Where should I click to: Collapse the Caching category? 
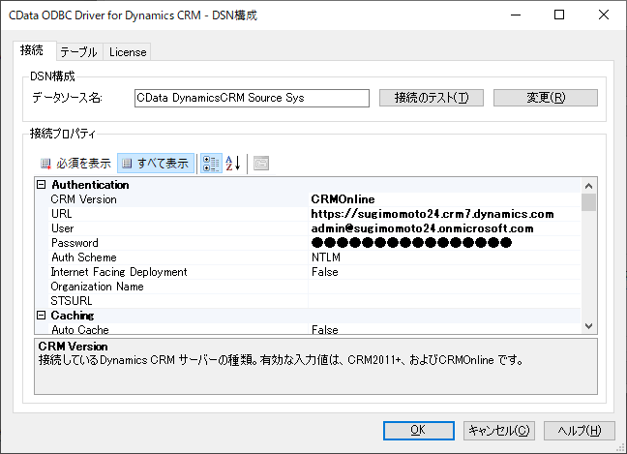pos(42,316)
